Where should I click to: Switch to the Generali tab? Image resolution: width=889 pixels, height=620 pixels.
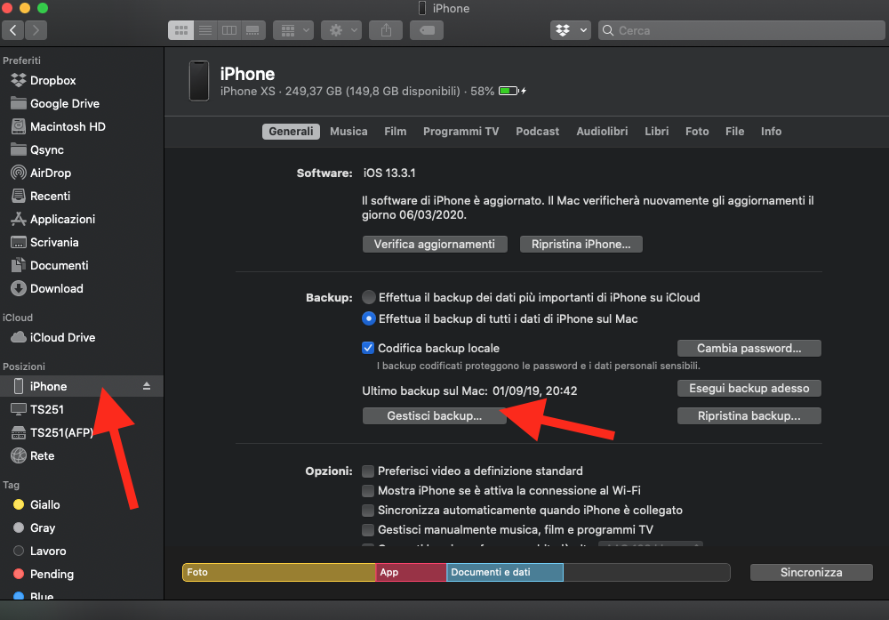[x=291, y=132]
